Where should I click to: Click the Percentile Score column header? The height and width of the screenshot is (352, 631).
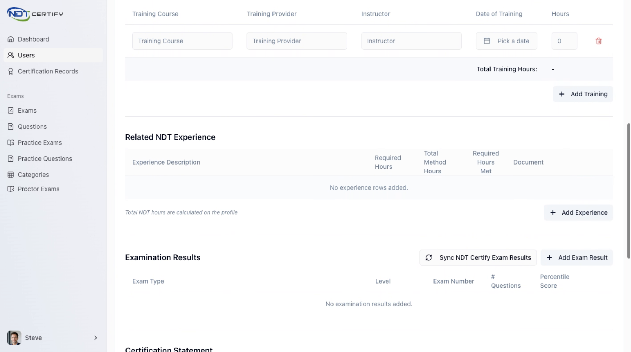554,281
